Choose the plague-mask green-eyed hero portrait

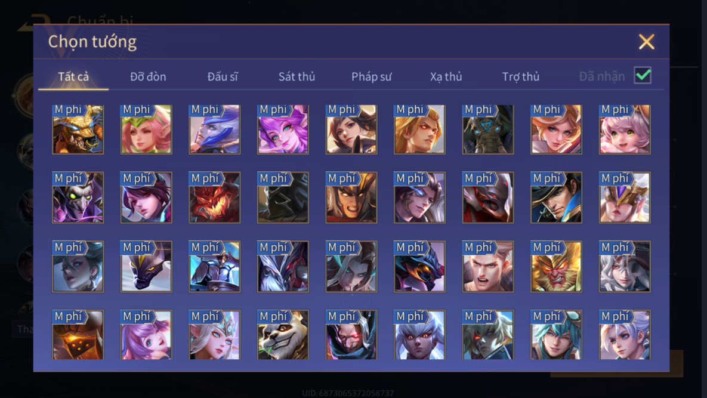[78, 198]
